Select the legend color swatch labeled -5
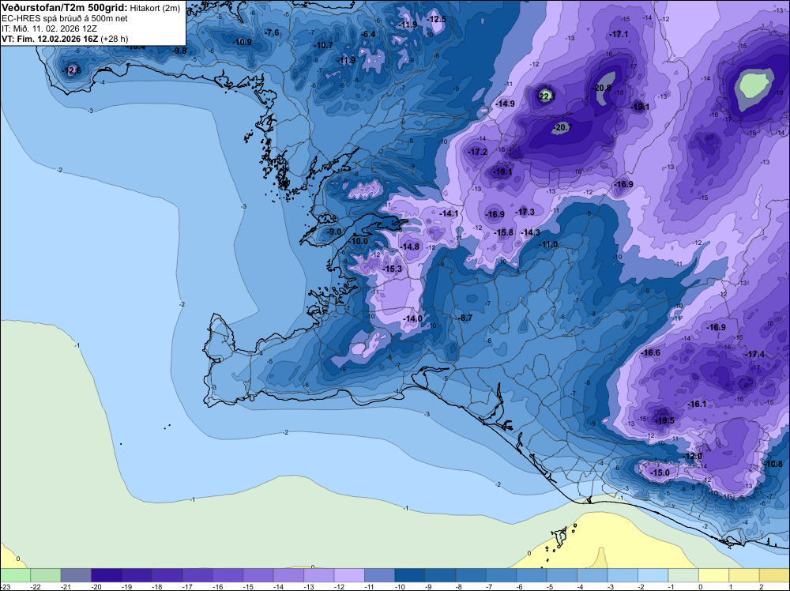 point(562,575)
